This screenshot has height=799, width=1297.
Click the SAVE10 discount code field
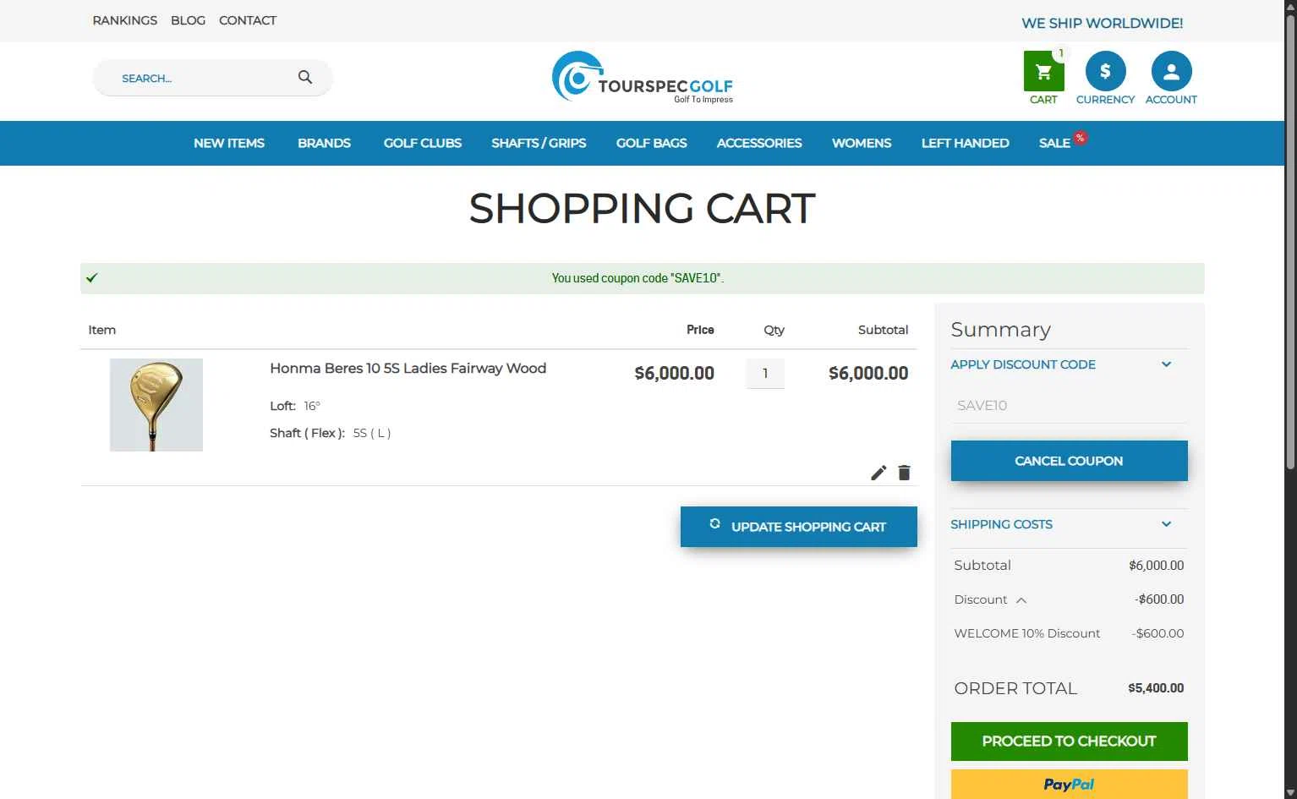tap(1069, 405)
